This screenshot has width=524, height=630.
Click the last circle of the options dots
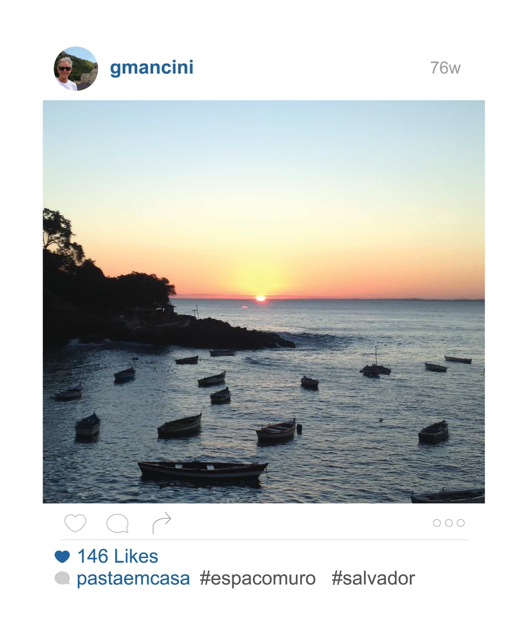click(460, 523)
